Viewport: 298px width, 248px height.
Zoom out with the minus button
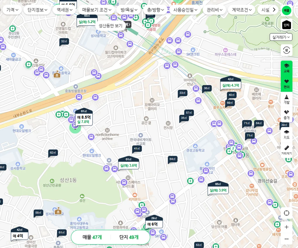click(x=286, y=239)
